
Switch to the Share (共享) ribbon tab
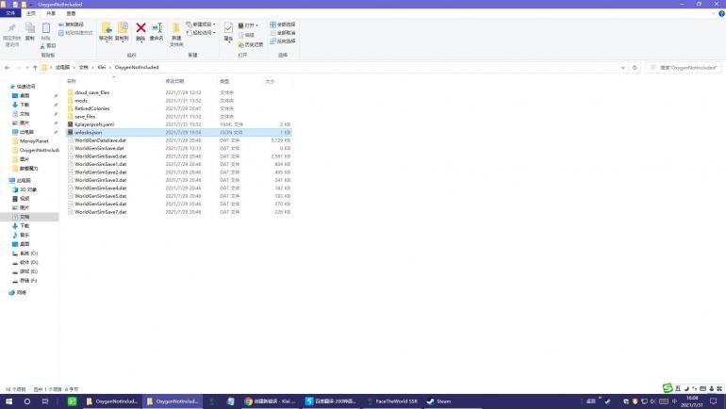coord(51,13)
